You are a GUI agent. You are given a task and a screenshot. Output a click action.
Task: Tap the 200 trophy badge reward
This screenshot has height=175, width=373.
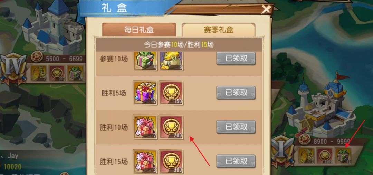click(171, 127)
